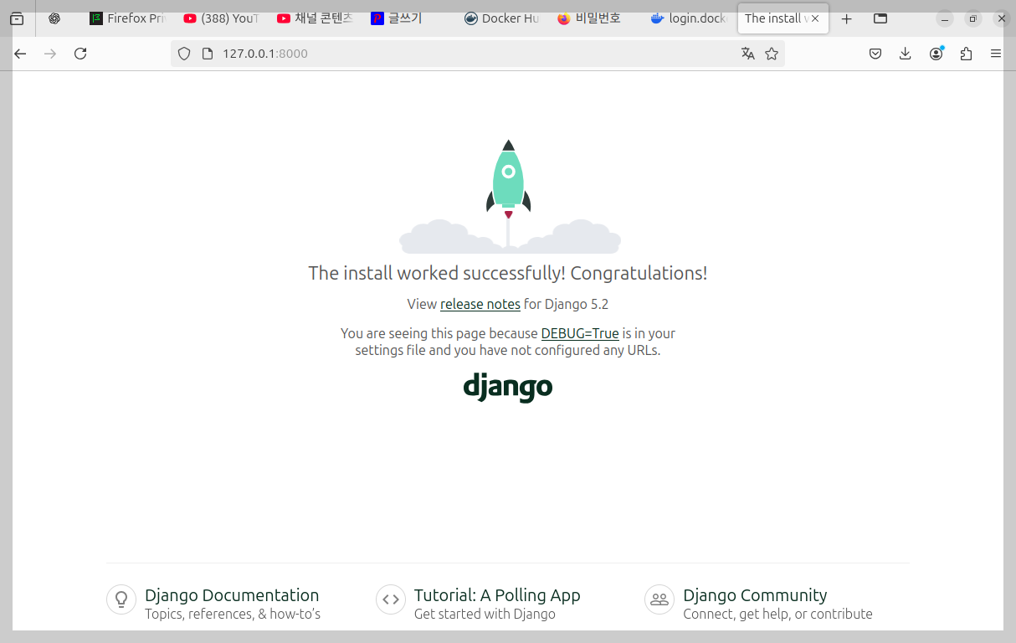
Task: Open the Django Documentation link
Action: [x=232, y=595]
